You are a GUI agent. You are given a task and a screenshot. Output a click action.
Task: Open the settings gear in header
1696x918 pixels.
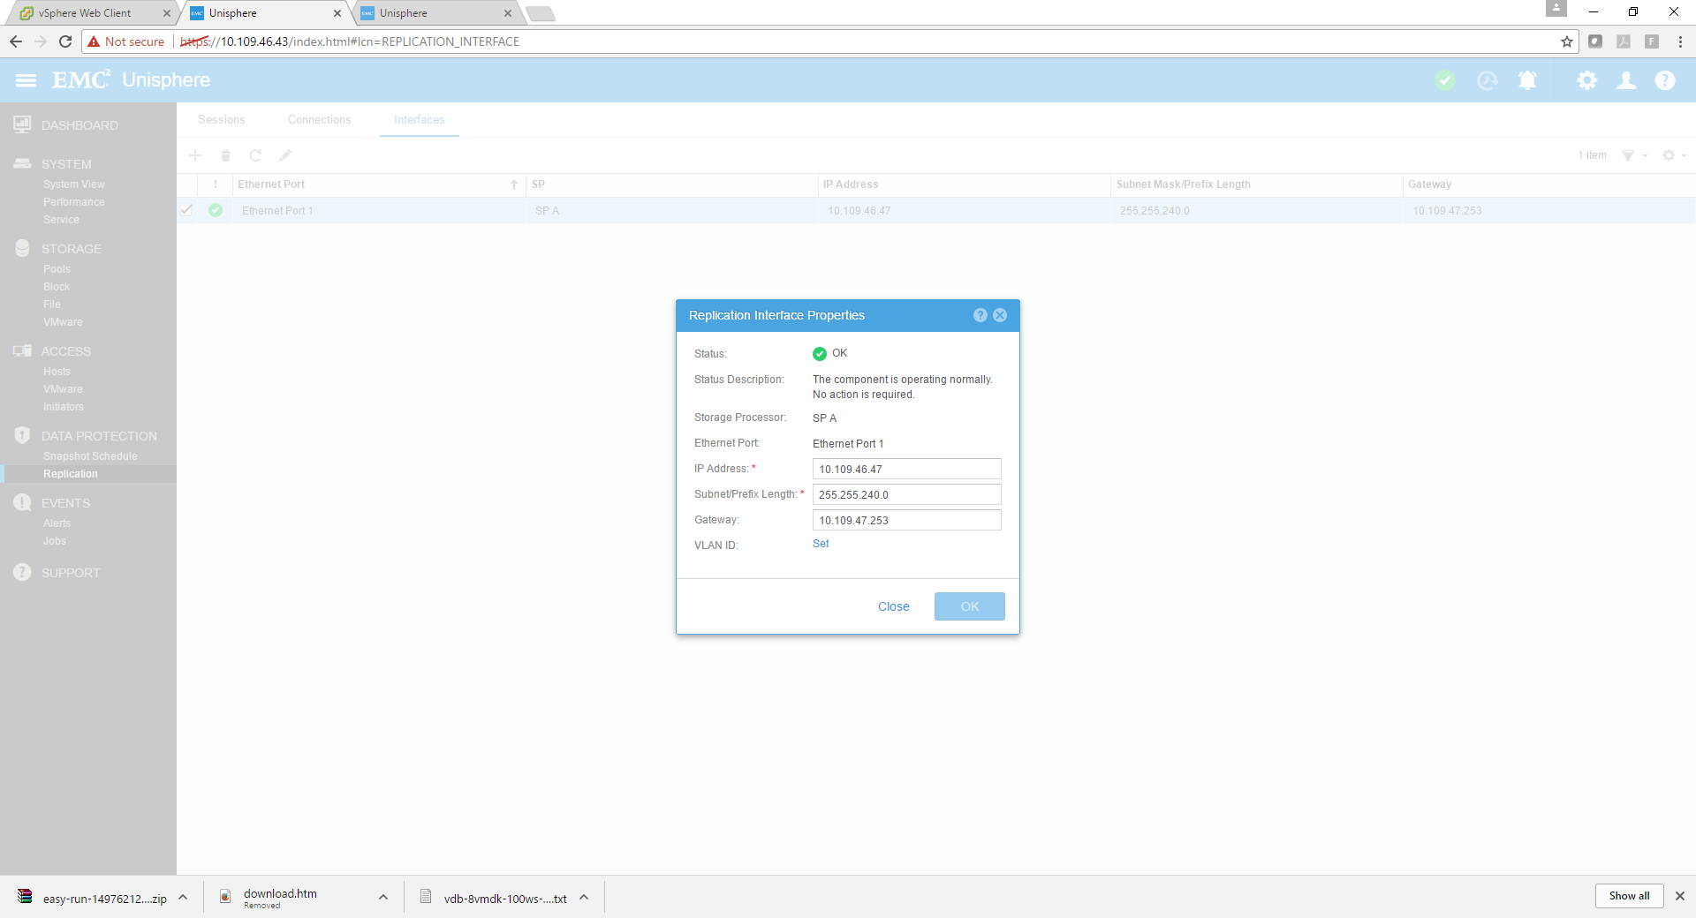[x=1586, y=80]
